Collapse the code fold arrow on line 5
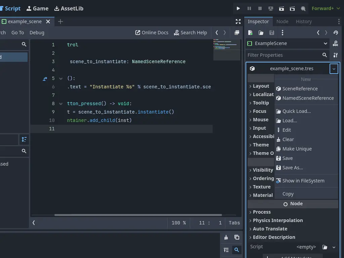The width and height of the screenshot is (344, 258). (61, 79)
